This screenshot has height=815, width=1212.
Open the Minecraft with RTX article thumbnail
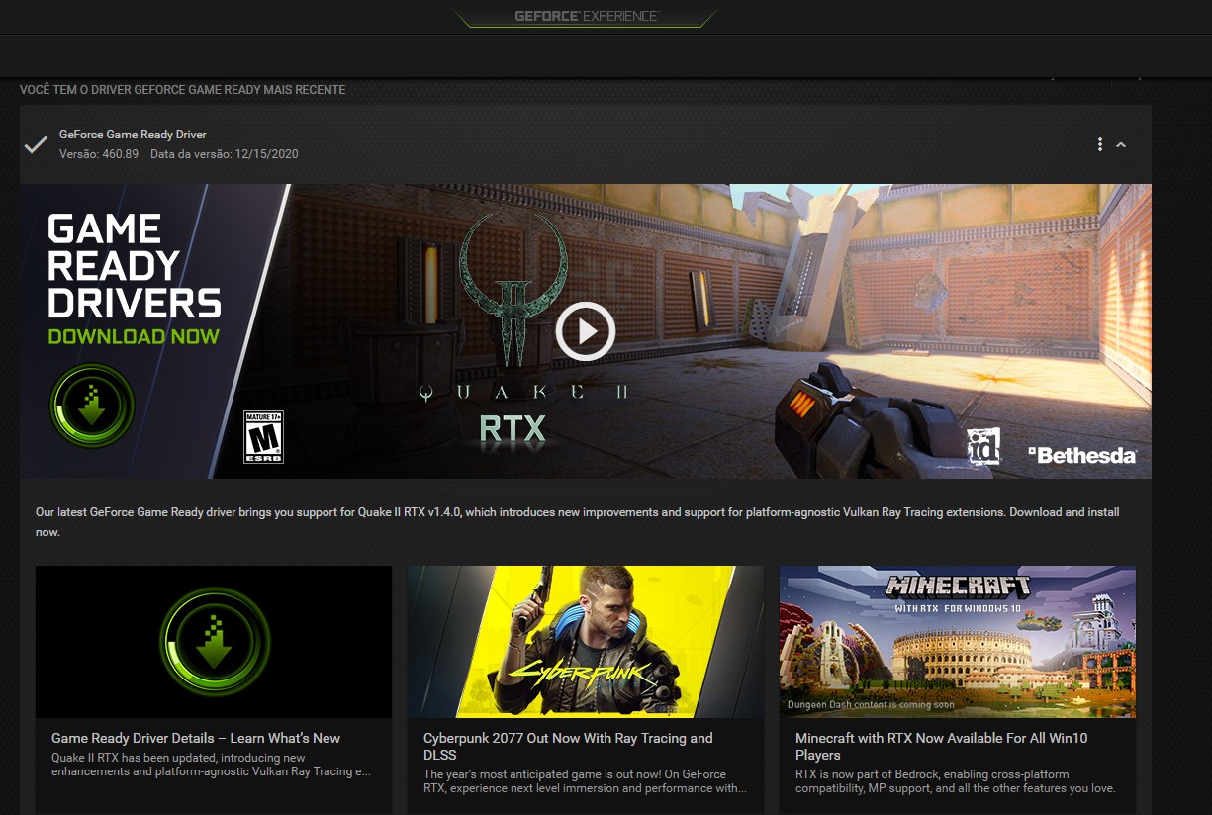[x=957, y=642]
